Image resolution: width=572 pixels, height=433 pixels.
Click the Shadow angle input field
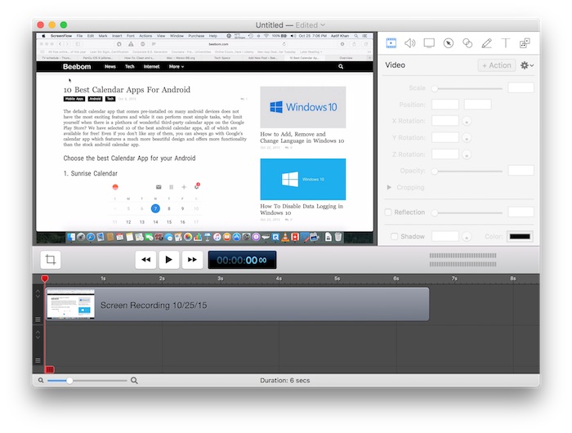click(x=445, y=236)
